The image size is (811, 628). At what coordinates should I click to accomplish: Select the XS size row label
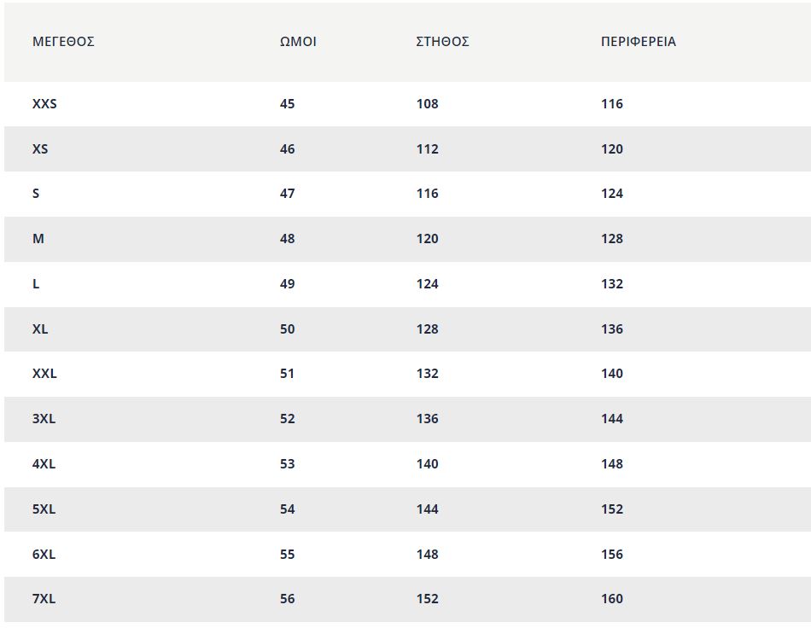(x=40, y=148)
